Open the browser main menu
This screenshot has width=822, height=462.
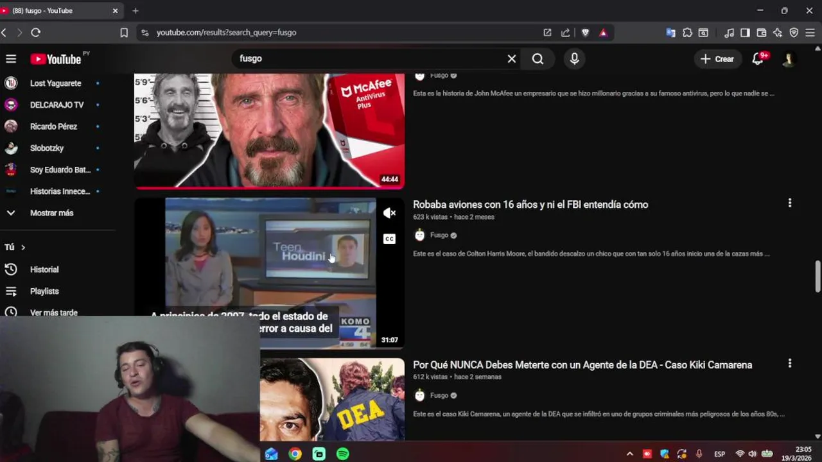810,32
